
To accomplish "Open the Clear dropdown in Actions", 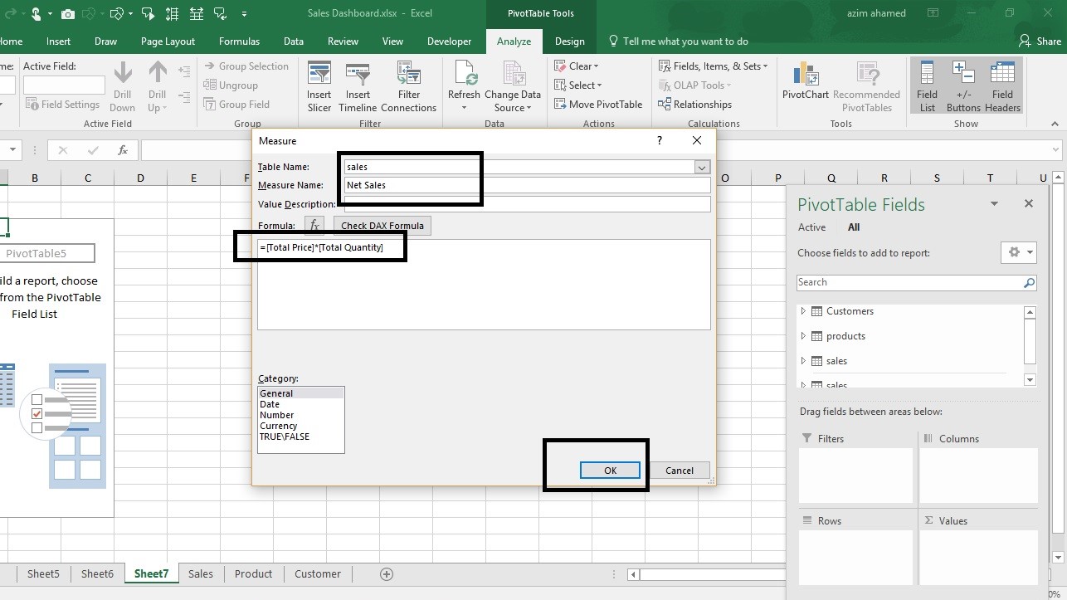I will [x=577, y=66].
